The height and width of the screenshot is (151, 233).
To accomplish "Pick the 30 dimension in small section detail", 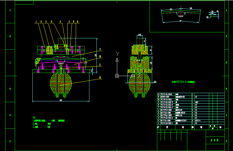I will [212, 13].
